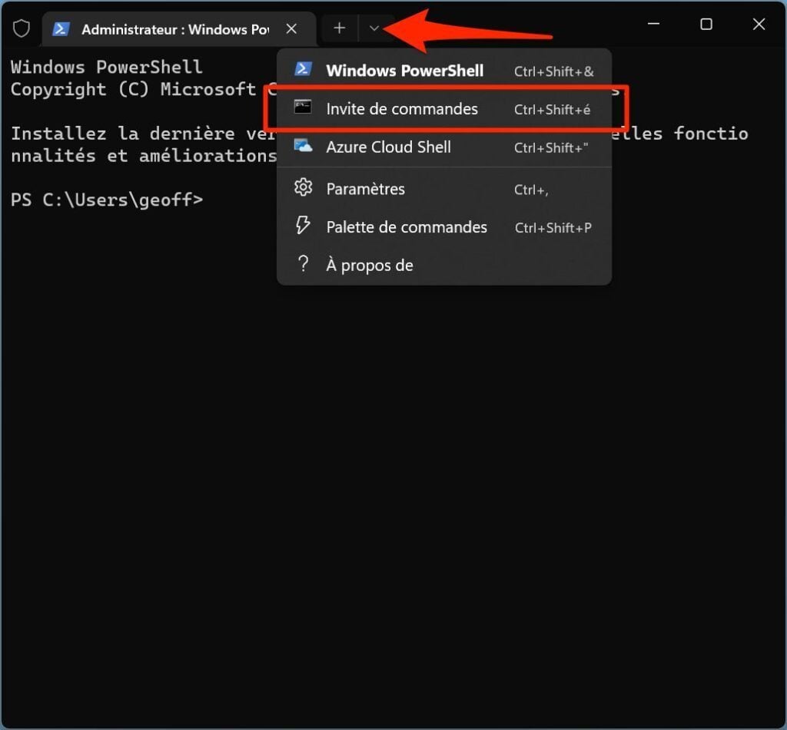The image size is (787, 730).
Task: Click the Azure Cloud Shell icon
Action: 303,145
